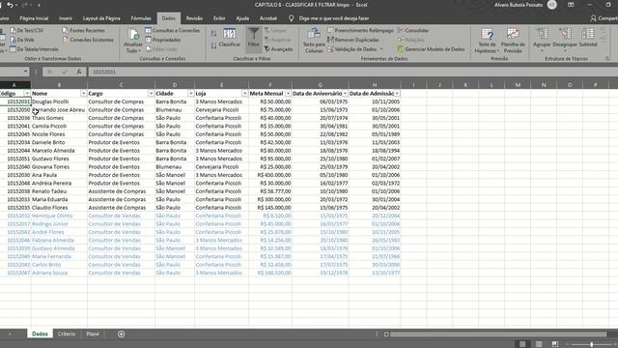
Task: Open Planilha de Previsão
Action: pos(513,41)
